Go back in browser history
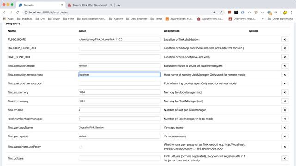This screenshot has width=296, height=166. click(5, 12)
